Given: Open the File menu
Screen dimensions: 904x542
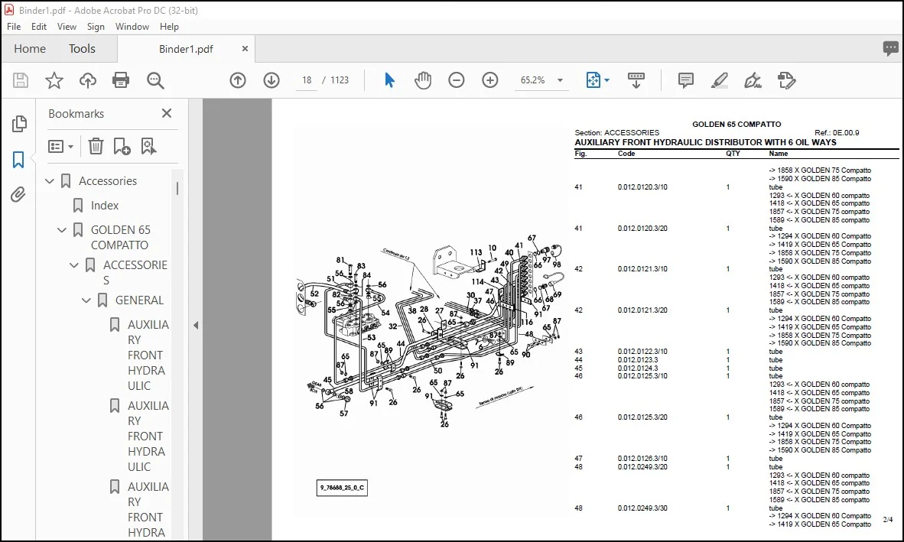Looking at the screenshot, I should coord(14,27).
